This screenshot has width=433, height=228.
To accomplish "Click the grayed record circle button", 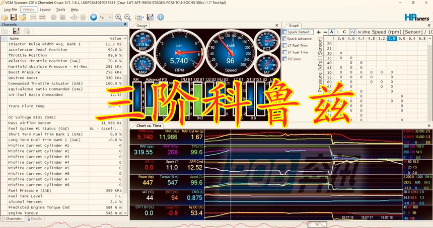I will pyautogui.click(x=53, y=18).
